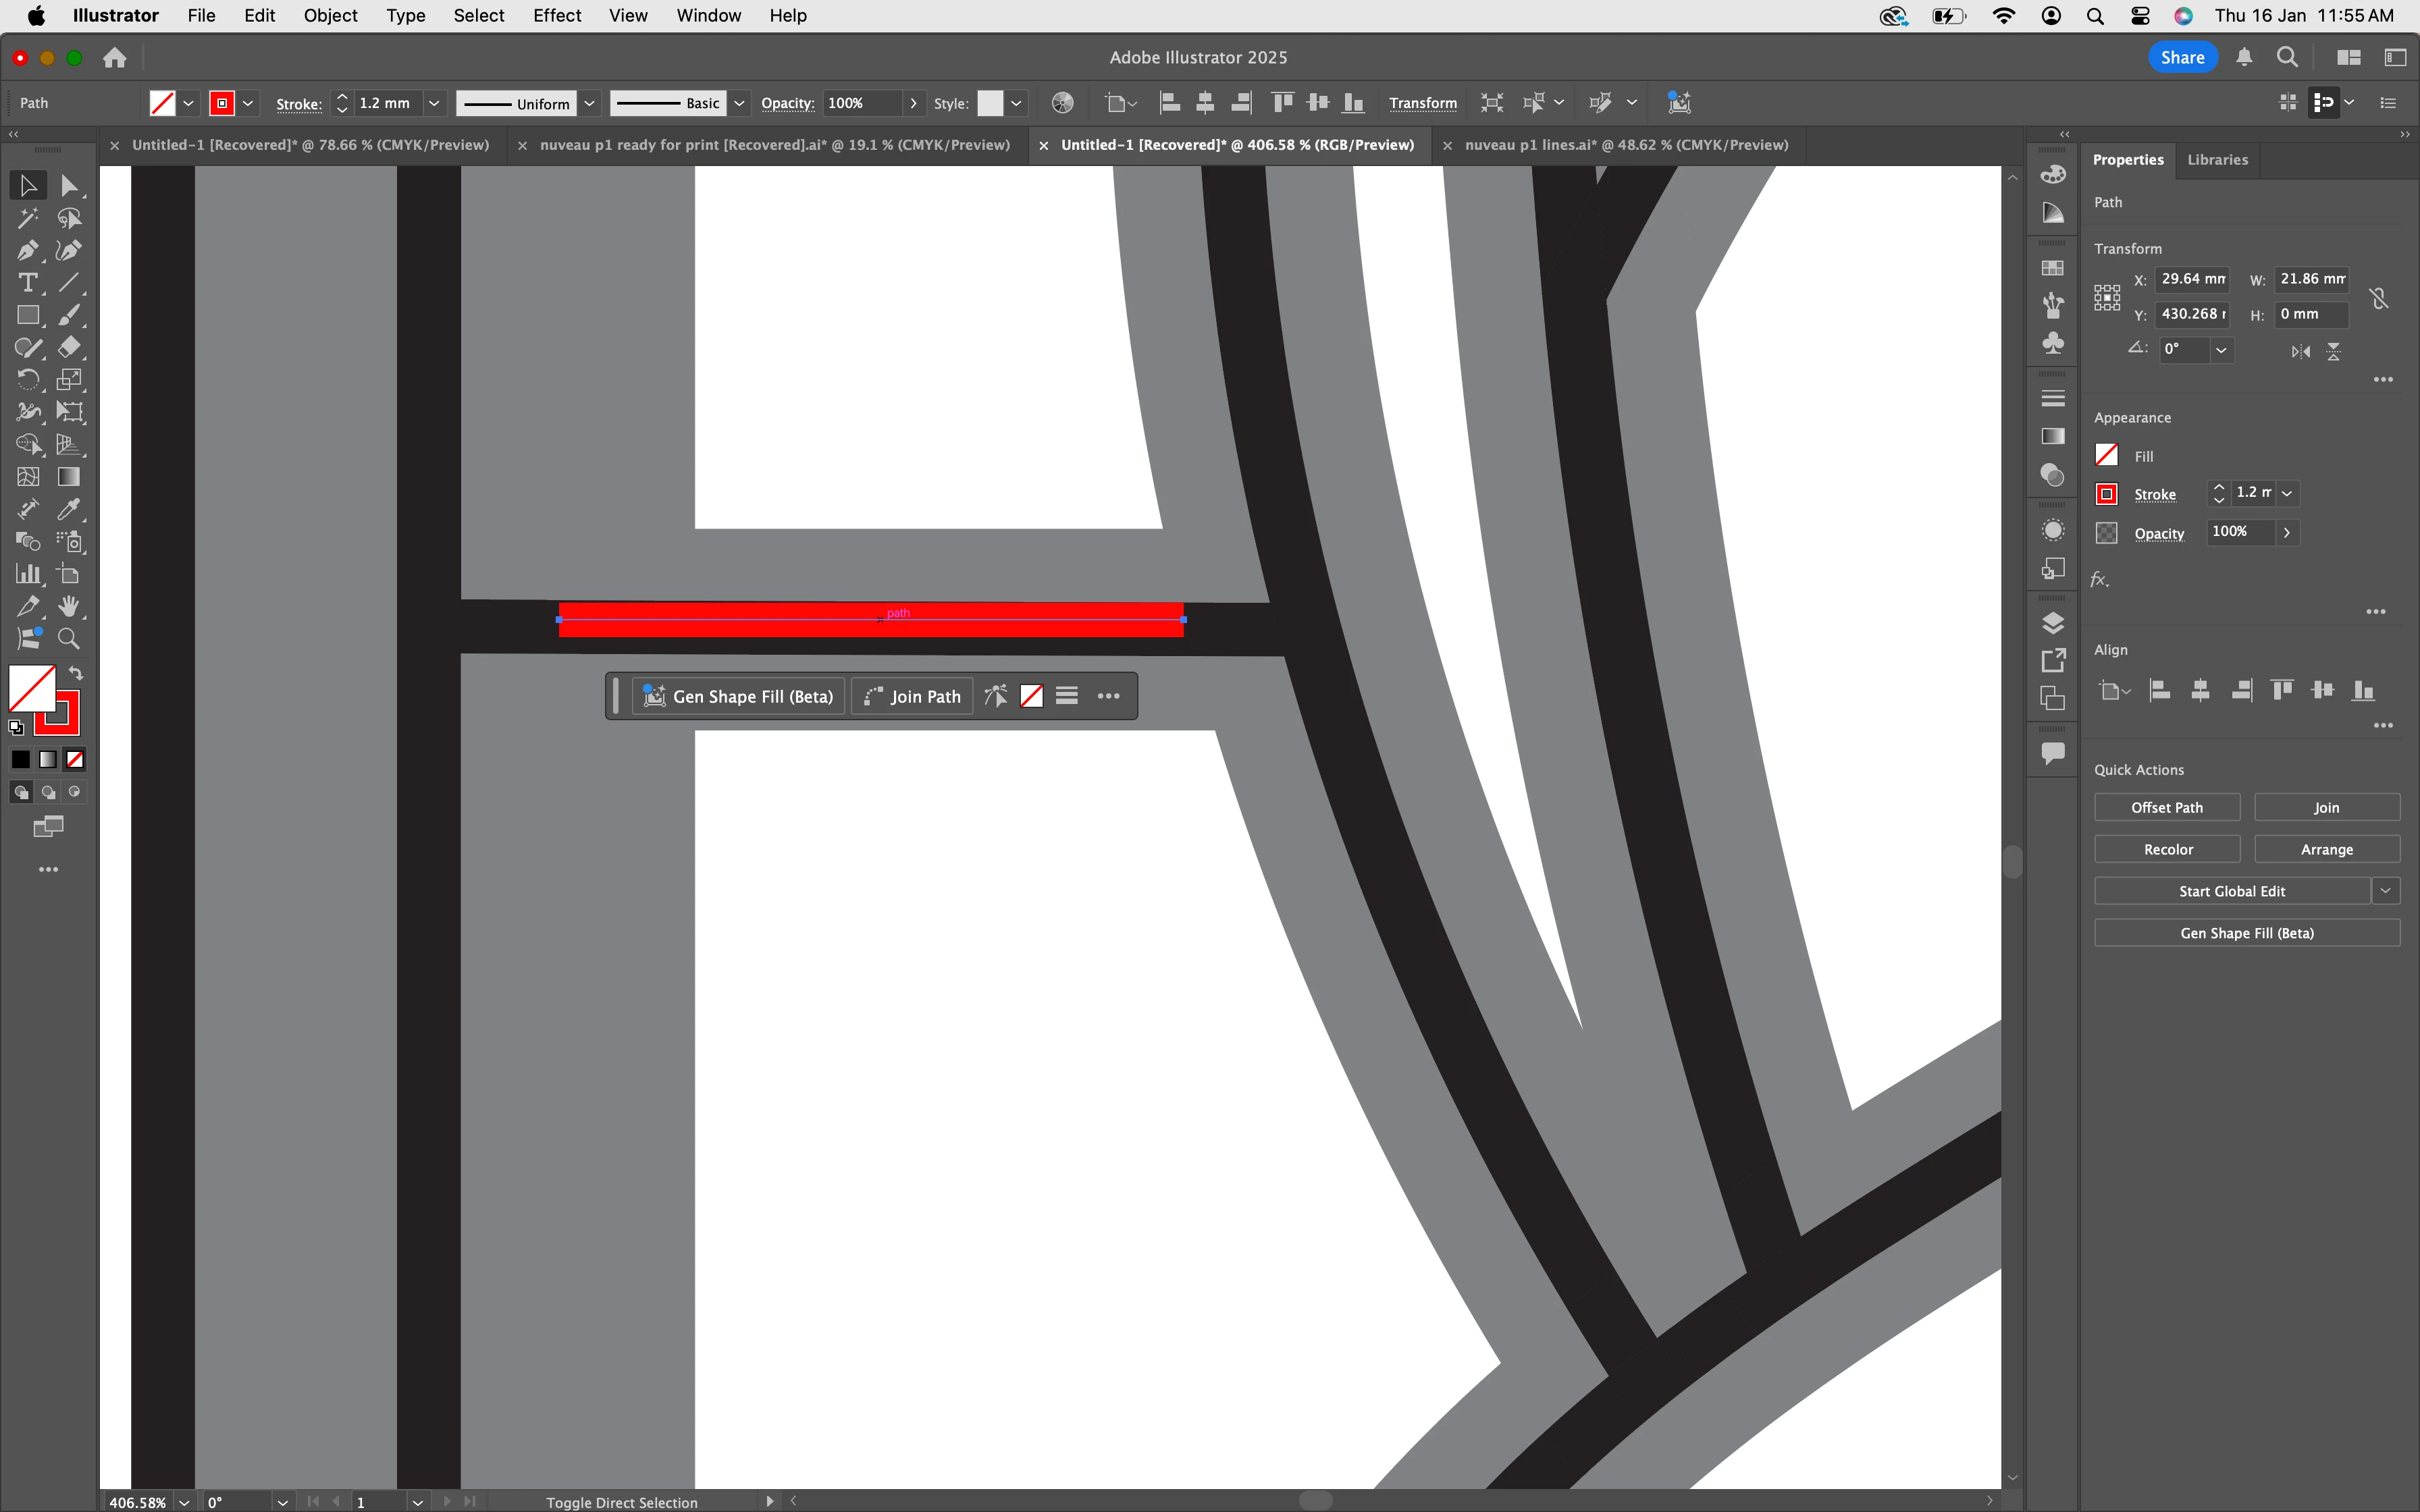Open the Effect menu
The width and height of the screenshot is (2420, 1512).
[556, 16]
